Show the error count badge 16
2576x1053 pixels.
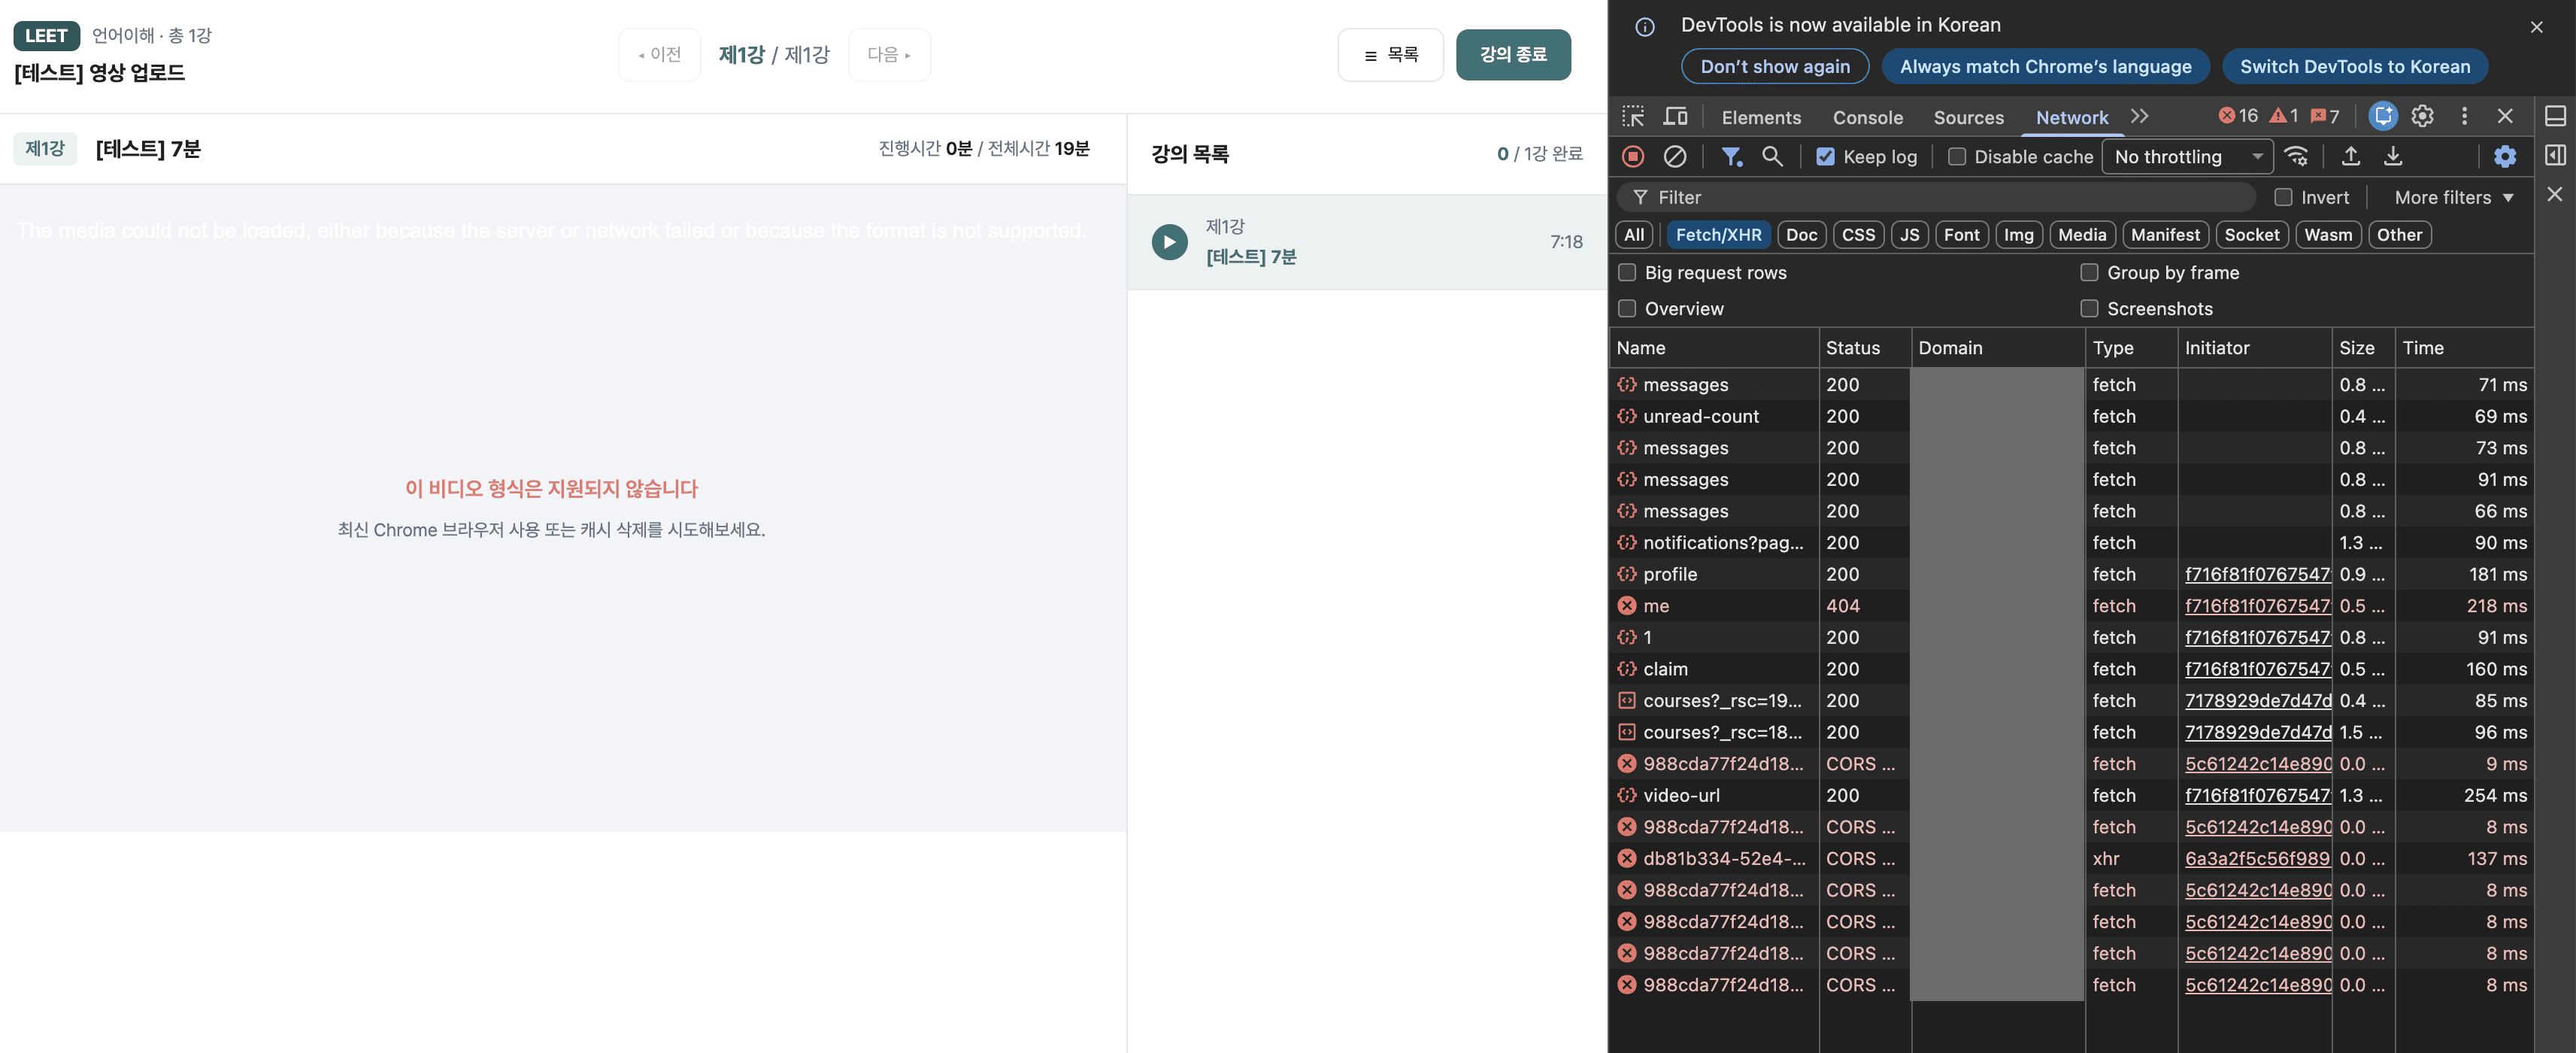(x=2238, y=116)
